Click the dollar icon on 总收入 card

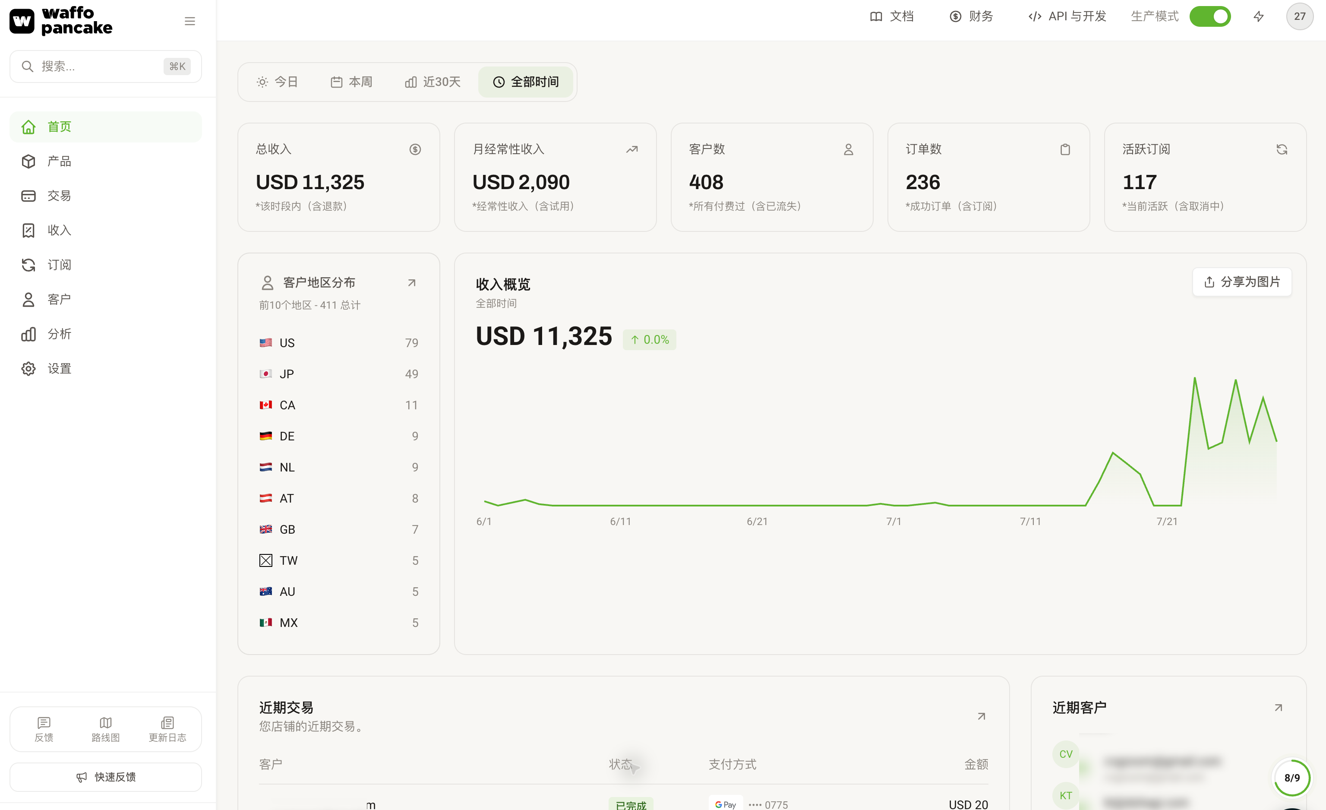click(415, 149)
